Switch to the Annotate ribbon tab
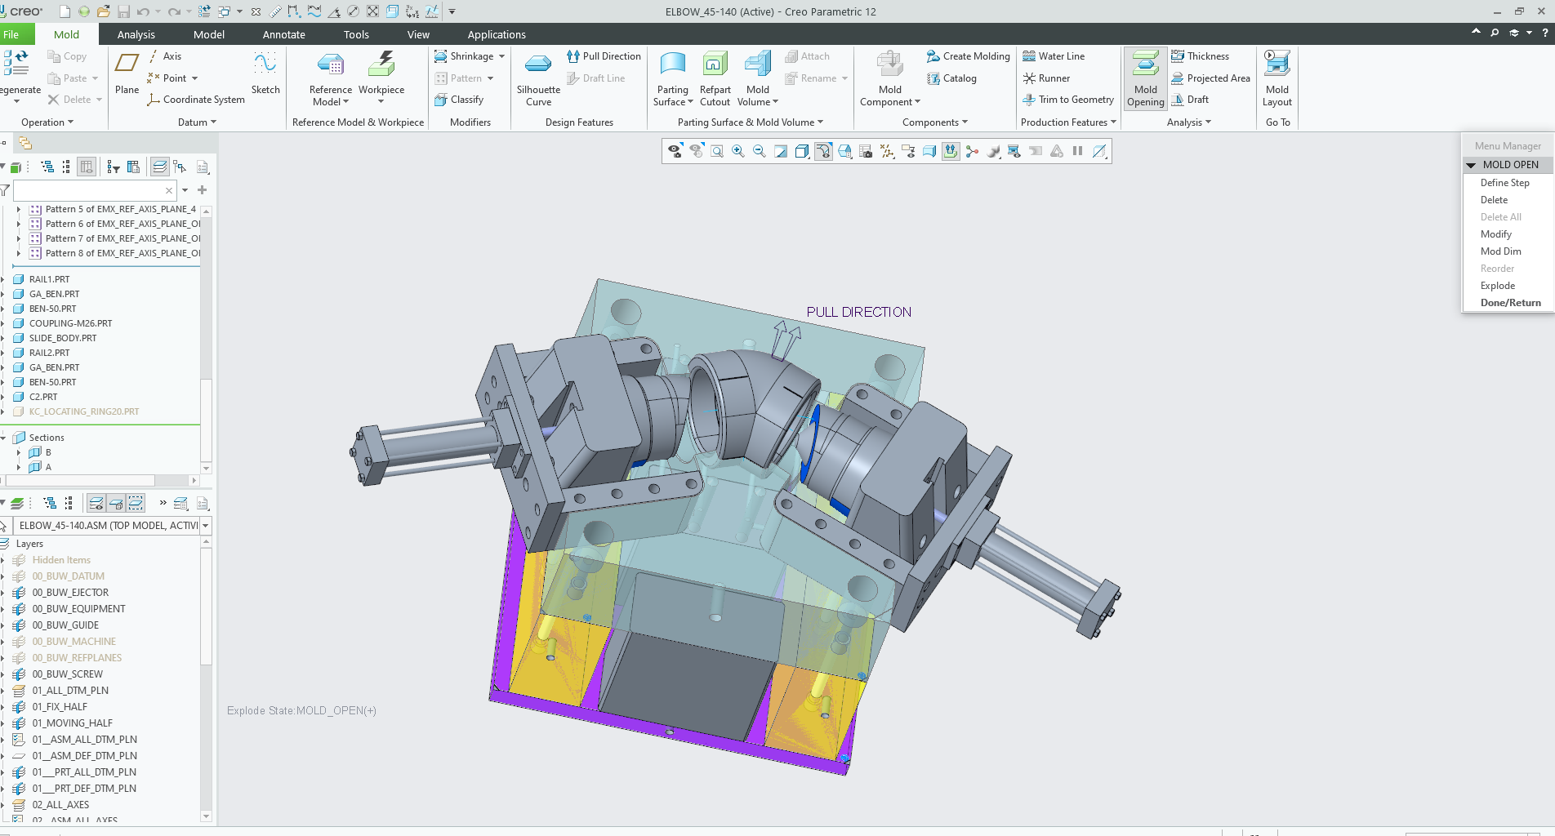Viewport: 1555px width, 836px height. [x=283, y=34]
